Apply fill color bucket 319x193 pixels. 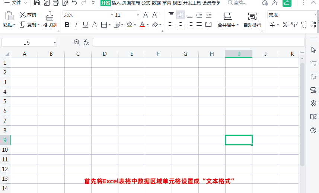tap(130, 25)
